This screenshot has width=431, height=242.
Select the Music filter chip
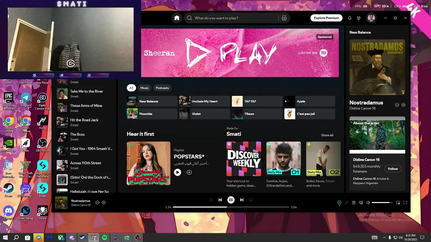point(144,88)
